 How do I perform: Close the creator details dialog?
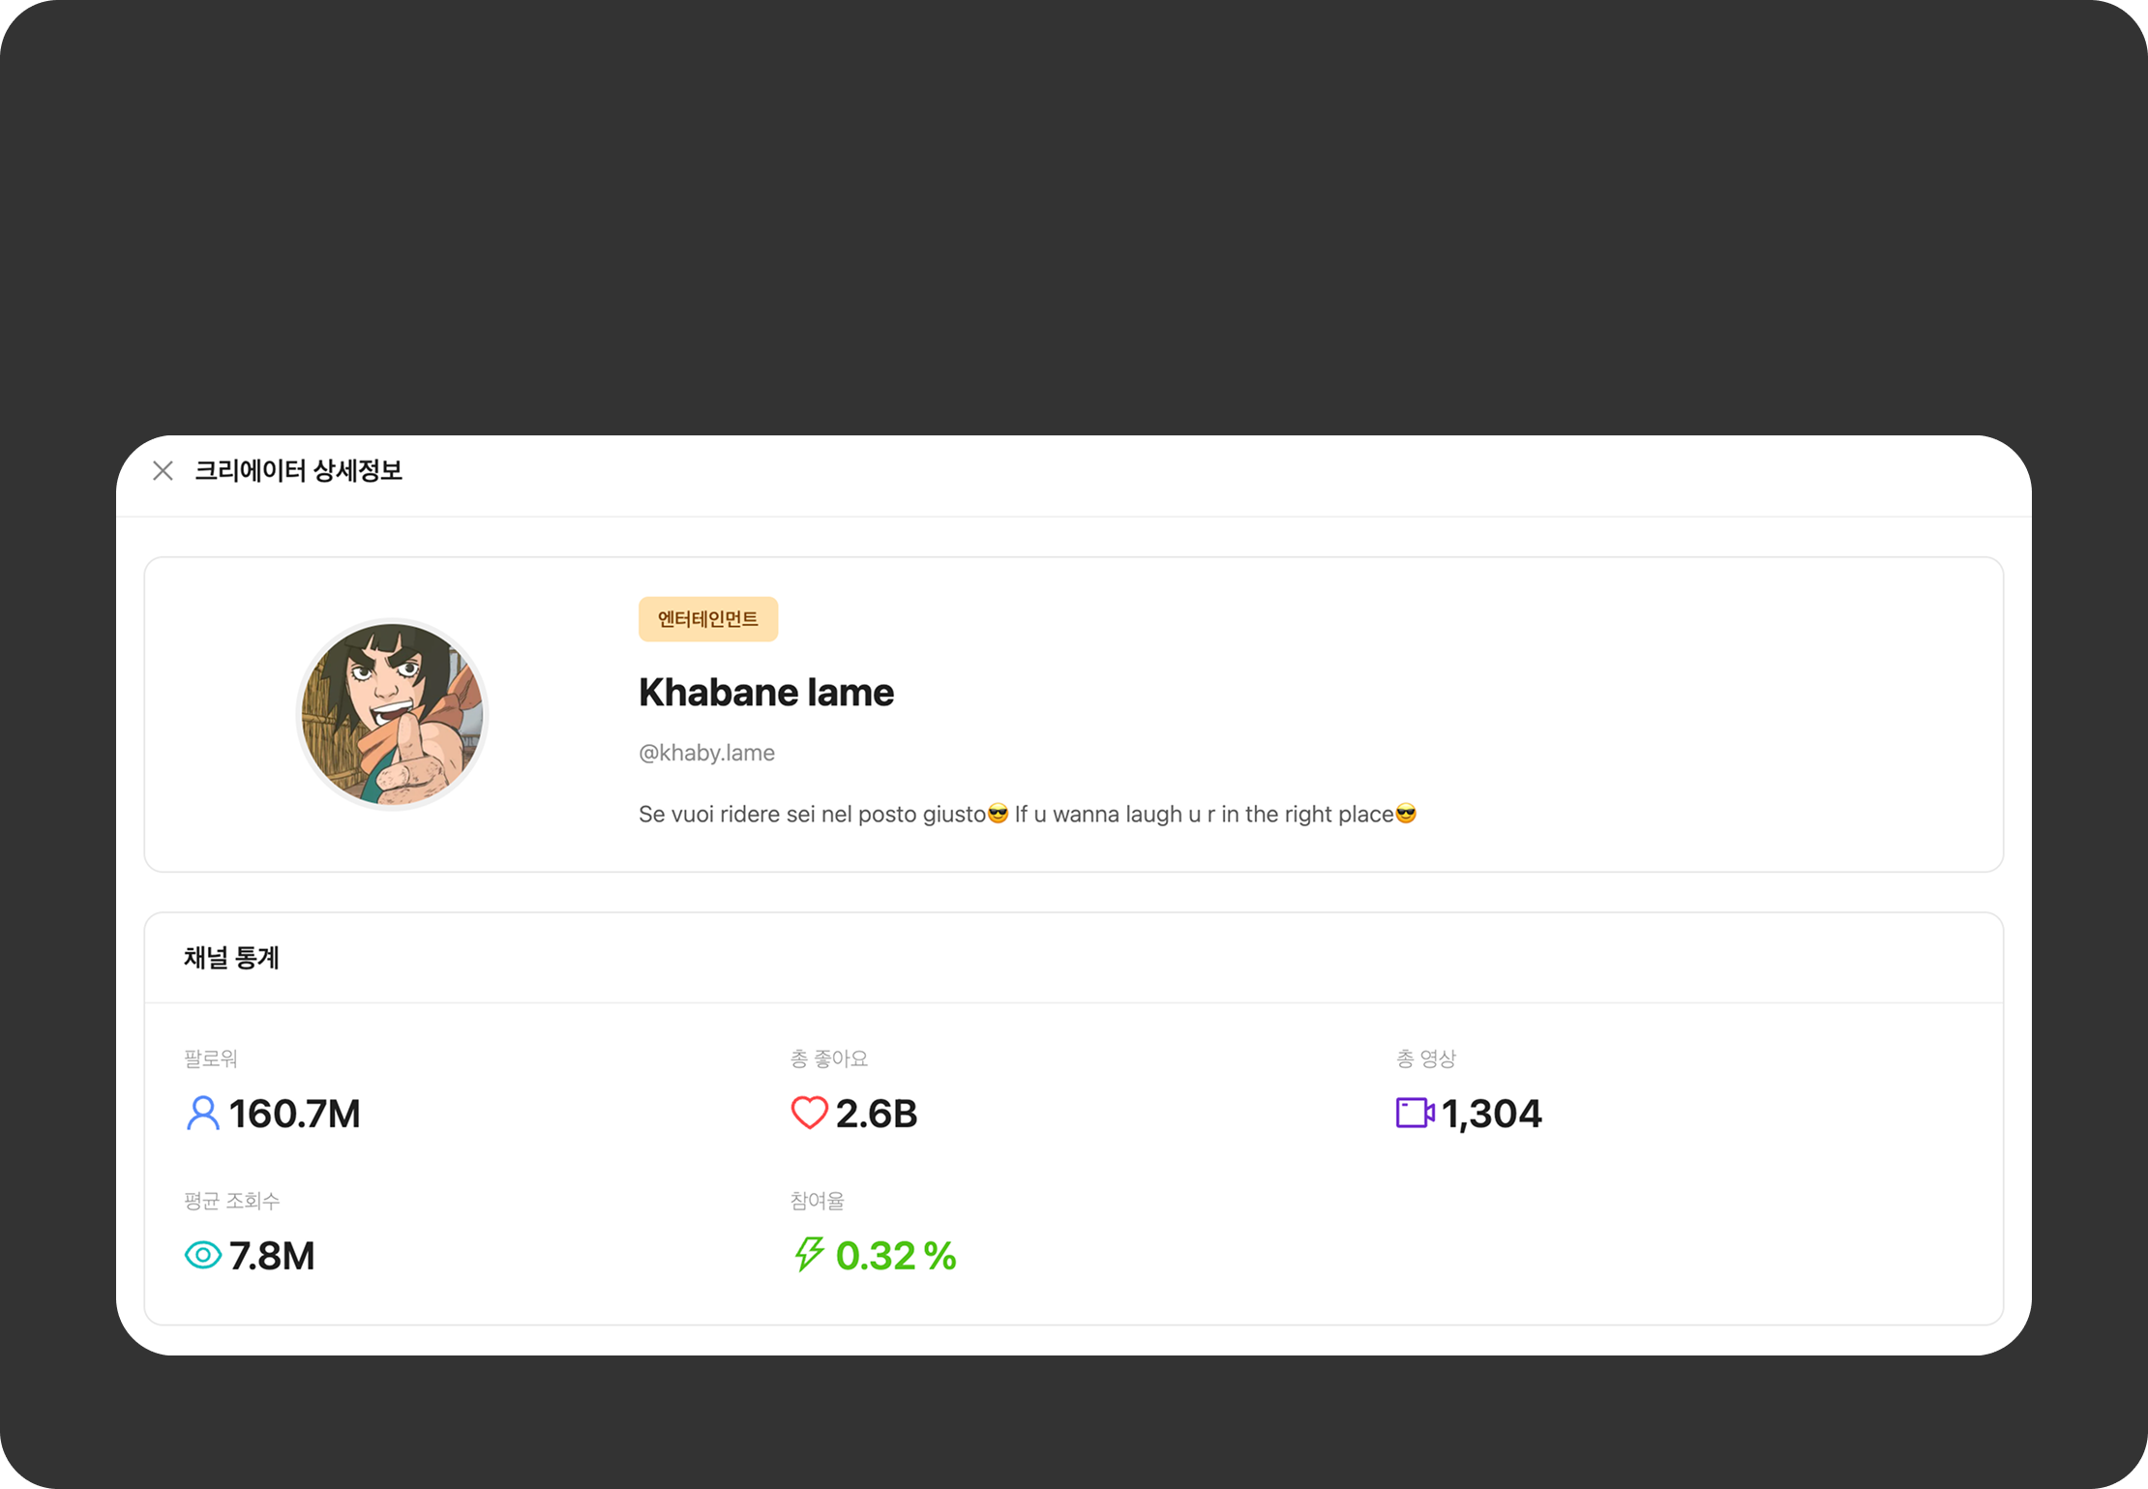tap(163, 471)
